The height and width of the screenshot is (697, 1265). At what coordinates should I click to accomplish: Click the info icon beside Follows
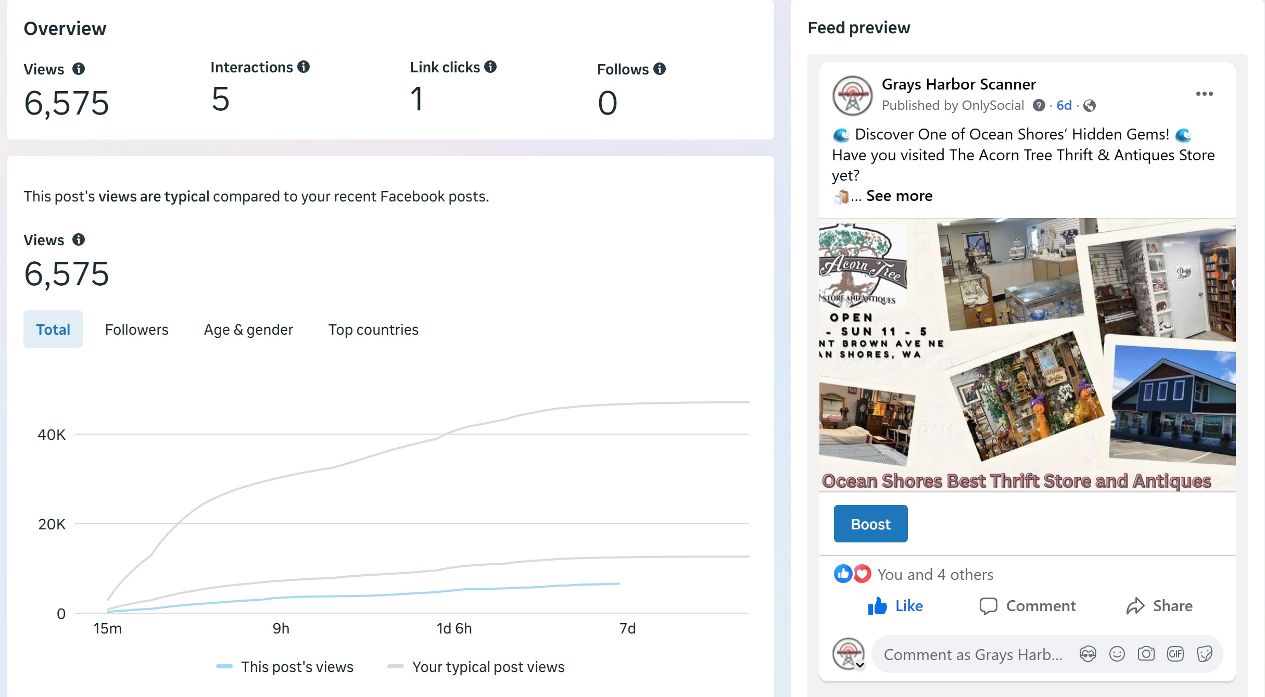[660, 69]
